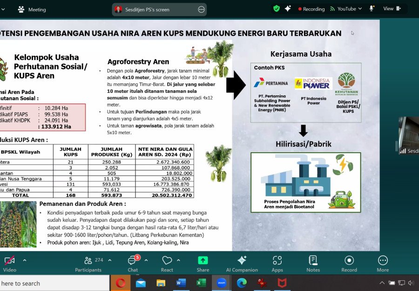This screenshot has width=419, height=291.
Task: Open Microsoft Edge from the taskbar
Action: click(x=242, y=283)
